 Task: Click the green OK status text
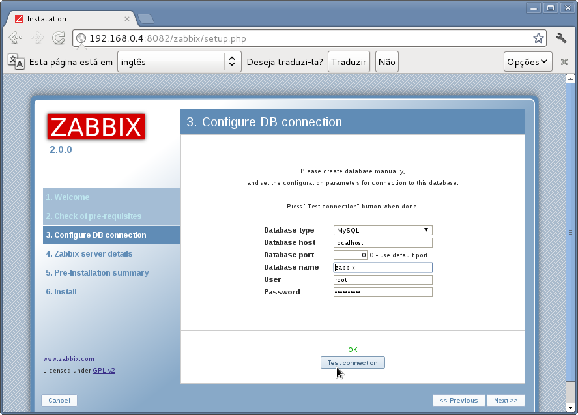pos(353,349)
